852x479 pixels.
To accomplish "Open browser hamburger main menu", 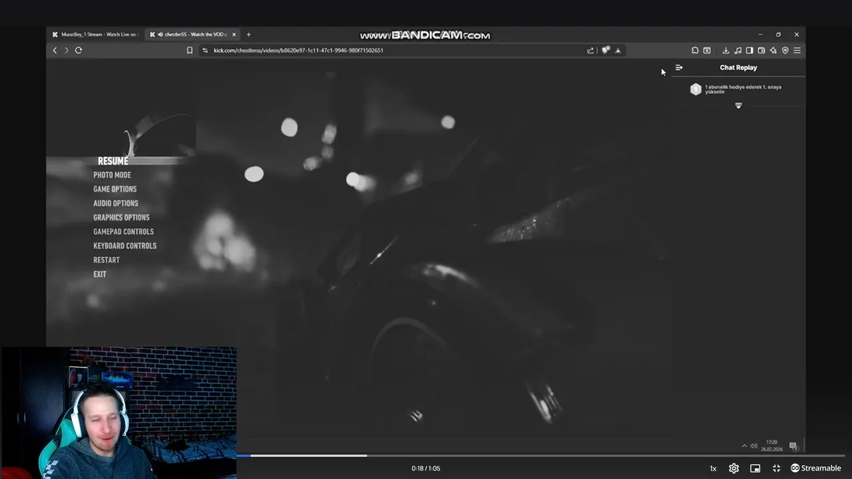I will [x=797, y=51].
